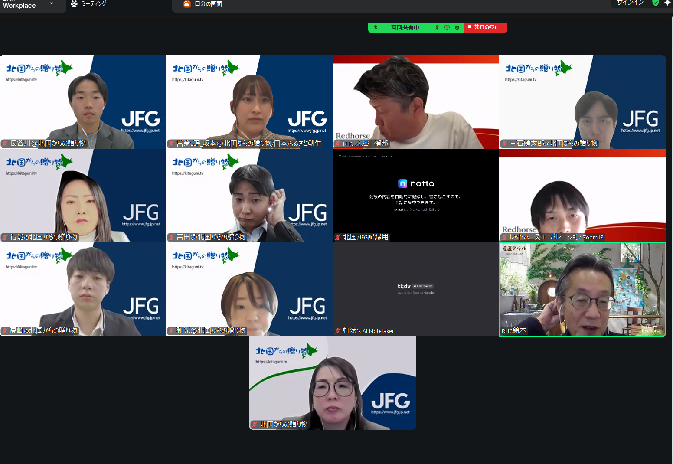Screen dimensions: 673x464
Task: Select the notta 北国/JFG記録用 tile
Action: [x=415, y=195]
